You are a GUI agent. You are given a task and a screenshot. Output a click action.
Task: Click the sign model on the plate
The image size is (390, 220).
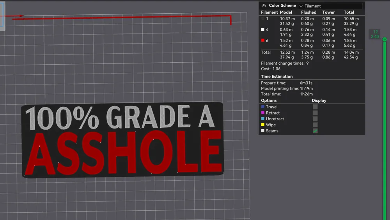coord(123,140)
